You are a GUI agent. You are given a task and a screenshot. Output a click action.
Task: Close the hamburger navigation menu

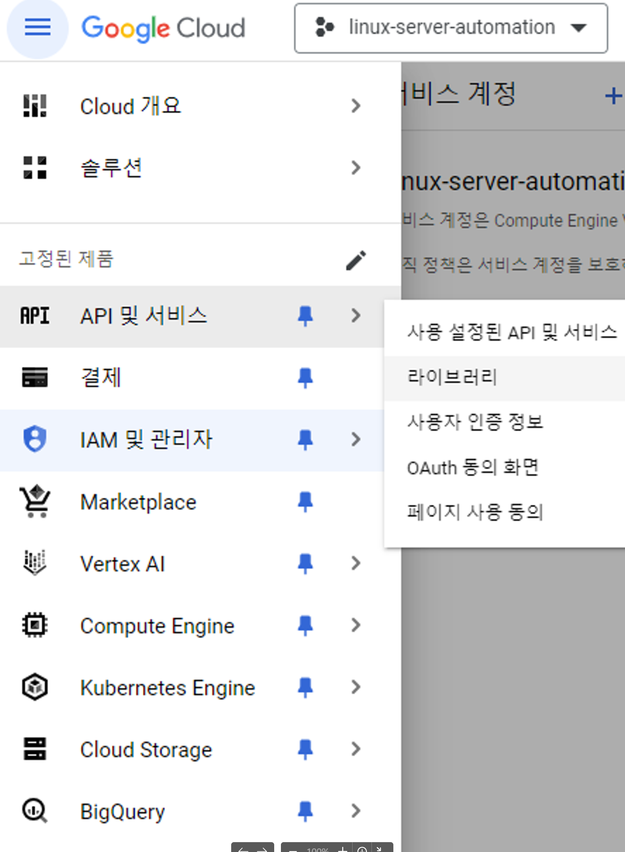point(38,28)
